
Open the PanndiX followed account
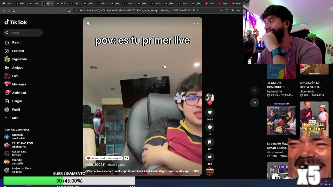tap(14, 162)
